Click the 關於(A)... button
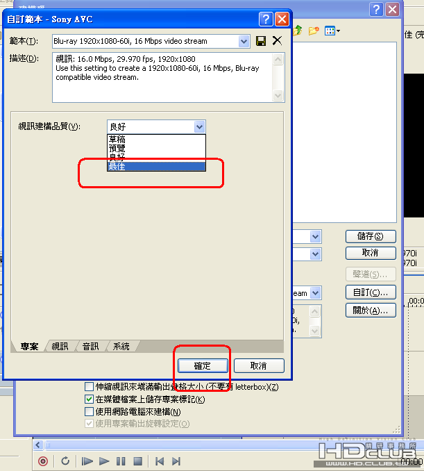The height and width of the screenshot is (471, 424). 371,311
